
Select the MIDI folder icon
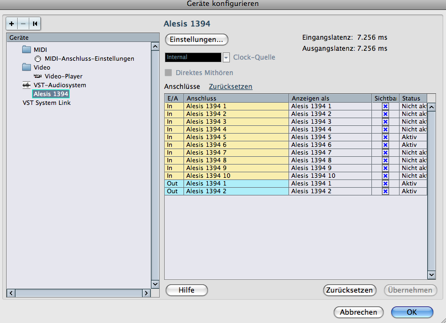pyautogui.click(x=27, y=50)
